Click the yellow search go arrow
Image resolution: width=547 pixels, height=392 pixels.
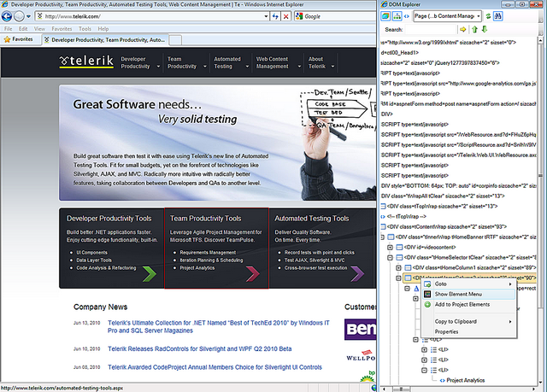(x=463, y=30)
